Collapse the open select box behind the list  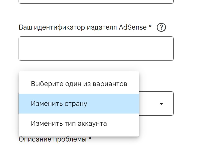pos(156,103)
